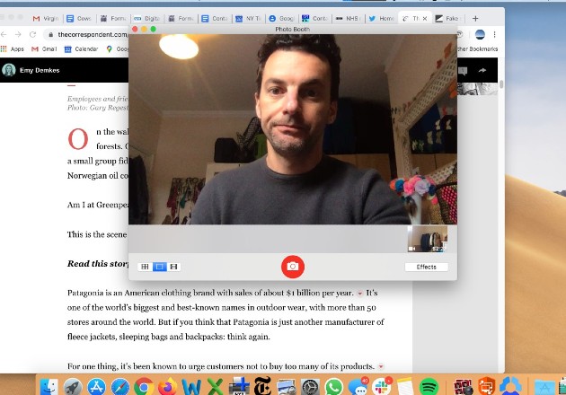Click the footnote marker after 'its products'
Screen dimensions: 566x395
click(381, 367)
